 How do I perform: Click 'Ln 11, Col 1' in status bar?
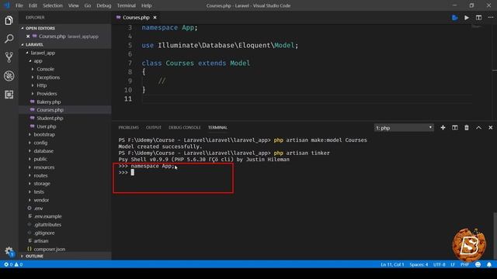(x=392, y=264)
